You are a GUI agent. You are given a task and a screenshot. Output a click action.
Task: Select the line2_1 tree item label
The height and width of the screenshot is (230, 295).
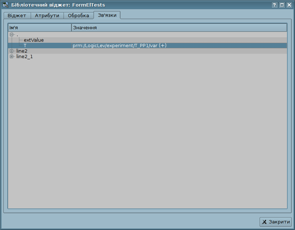tap(24, 56)
